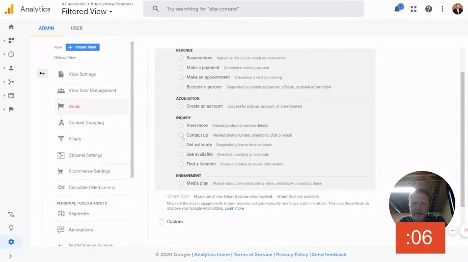The width and height of the screenshot is (468, 262).
Task: Open the Analytics logo home
Action: [x=9, y=9]
